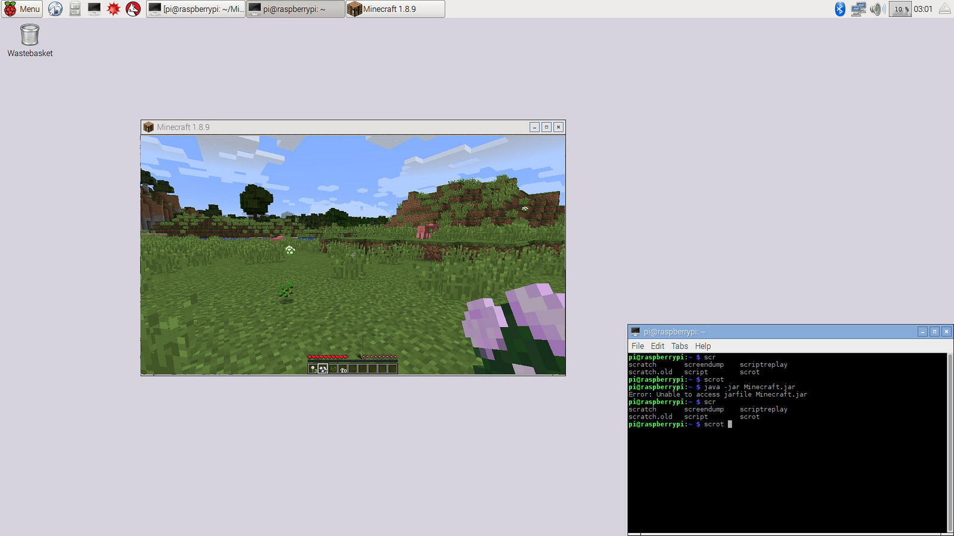Launch terminal from panel monitor icon
The width and height of the screenshot is (954, 536).
click(94, 9)
